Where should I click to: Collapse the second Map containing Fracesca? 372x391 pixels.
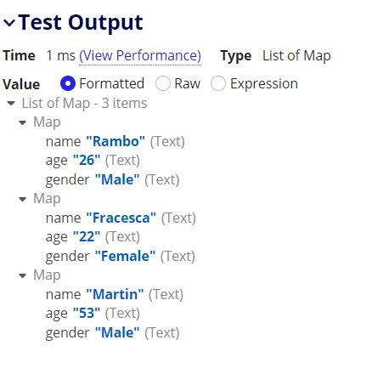(22, 199)
